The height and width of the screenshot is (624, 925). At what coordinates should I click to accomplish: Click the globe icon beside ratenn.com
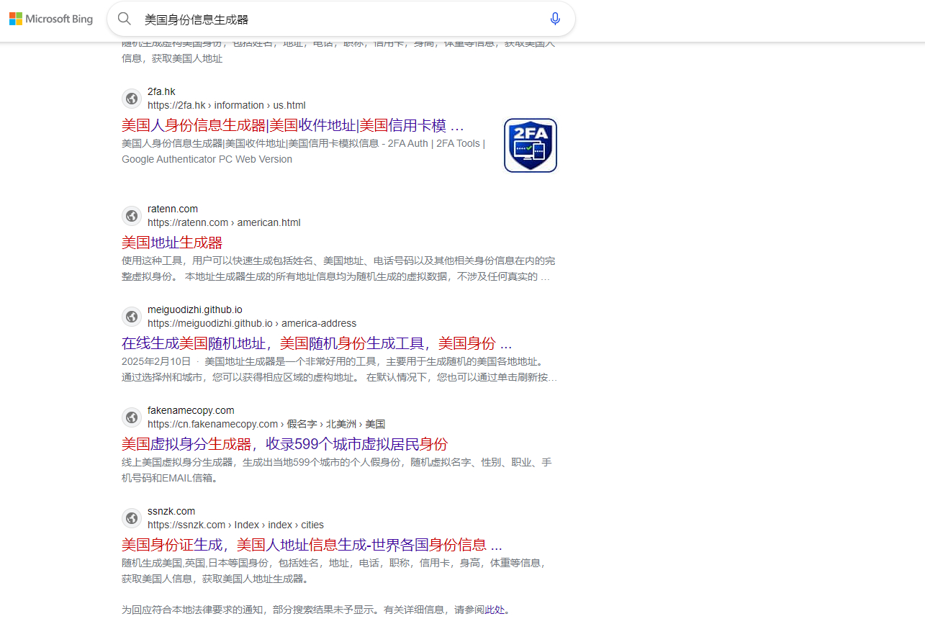click(132, 216)
